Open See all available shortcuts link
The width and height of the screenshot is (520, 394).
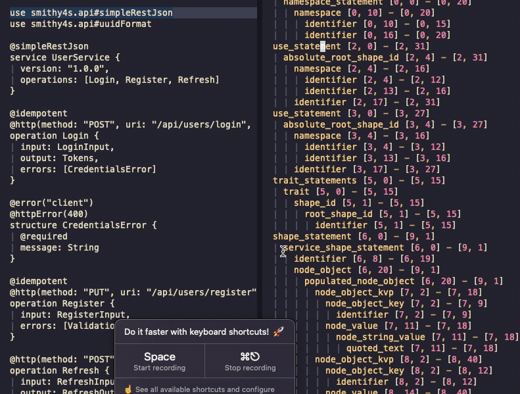tap(204, 389)
